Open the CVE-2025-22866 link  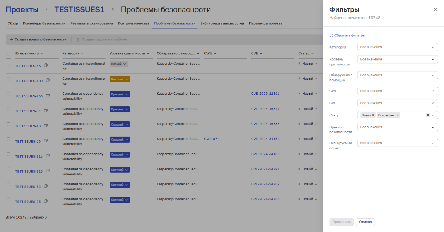point(265,94)
